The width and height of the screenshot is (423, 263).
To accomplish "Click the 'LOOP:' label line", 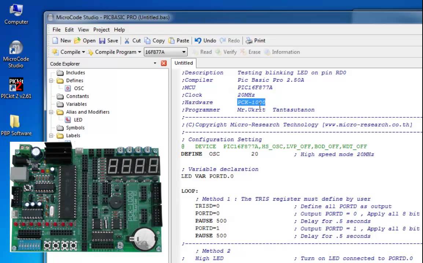I will click(190, 191).
